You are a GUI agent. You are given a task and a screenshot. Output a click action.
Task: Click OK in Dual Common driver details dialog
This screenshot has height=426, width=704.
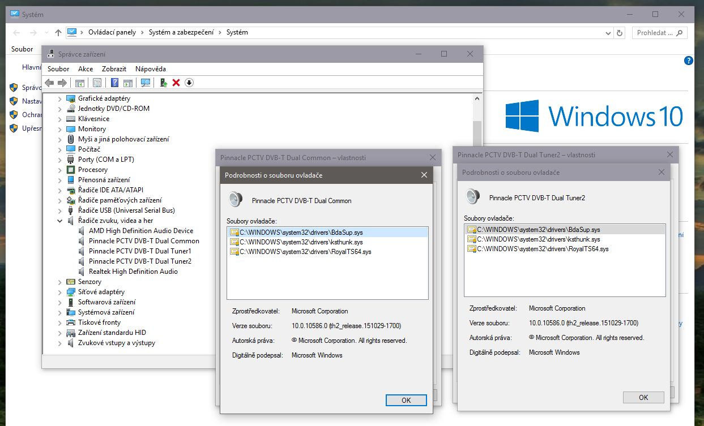click(x=406, y=400)
